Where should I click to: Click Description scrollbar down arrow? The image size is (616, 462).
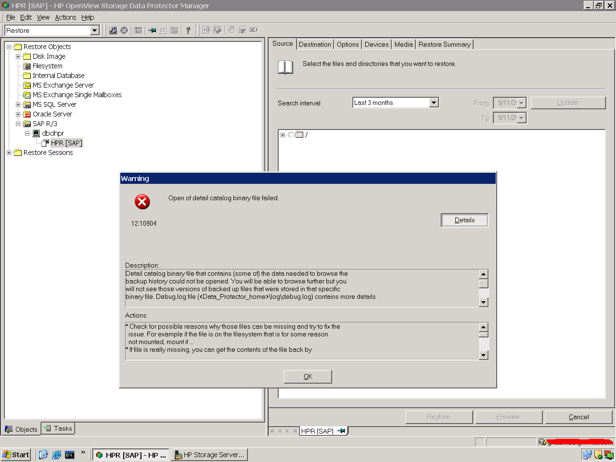[484, 302]
